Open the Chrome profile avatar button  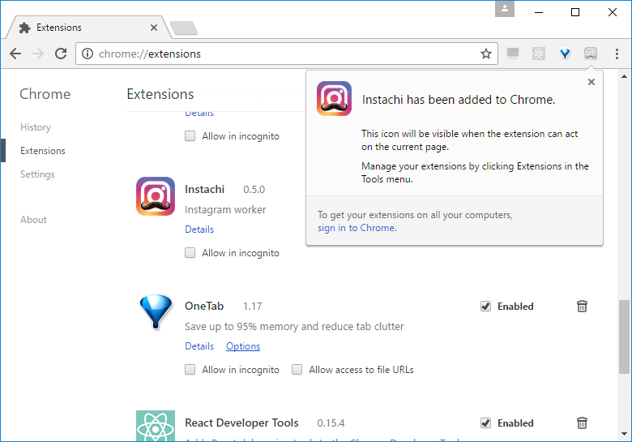(x=505, y=8)
